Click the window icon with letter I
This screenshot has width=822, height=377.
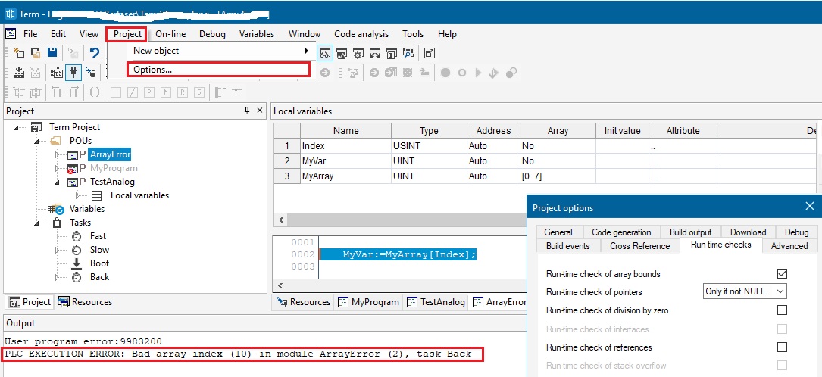[392, 53]
